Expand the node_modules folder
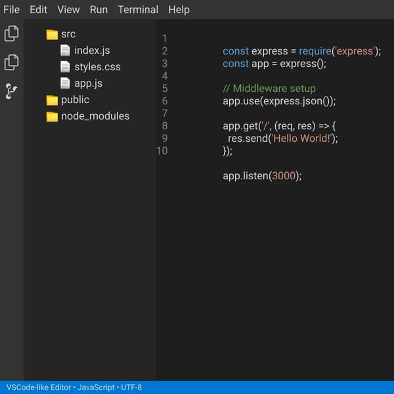 pyautogui.click(x=95, y=116)
